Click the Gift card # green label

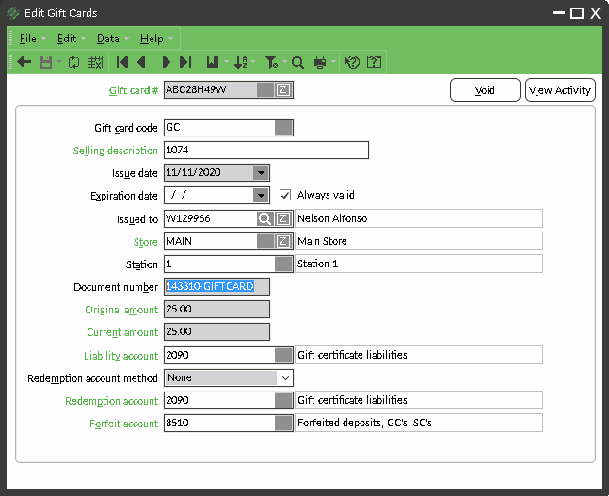pyautogui.click(x=134, y=90)
